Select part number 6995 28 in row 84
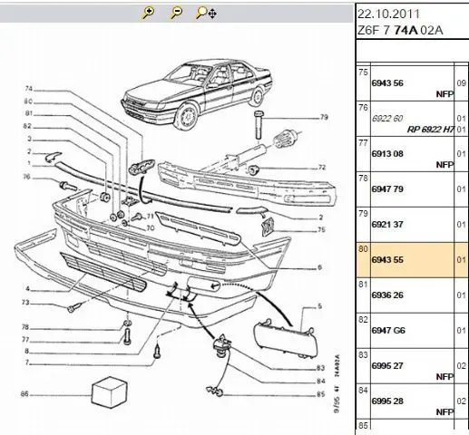This screenshot has width=469, height=435. point(387,401)
